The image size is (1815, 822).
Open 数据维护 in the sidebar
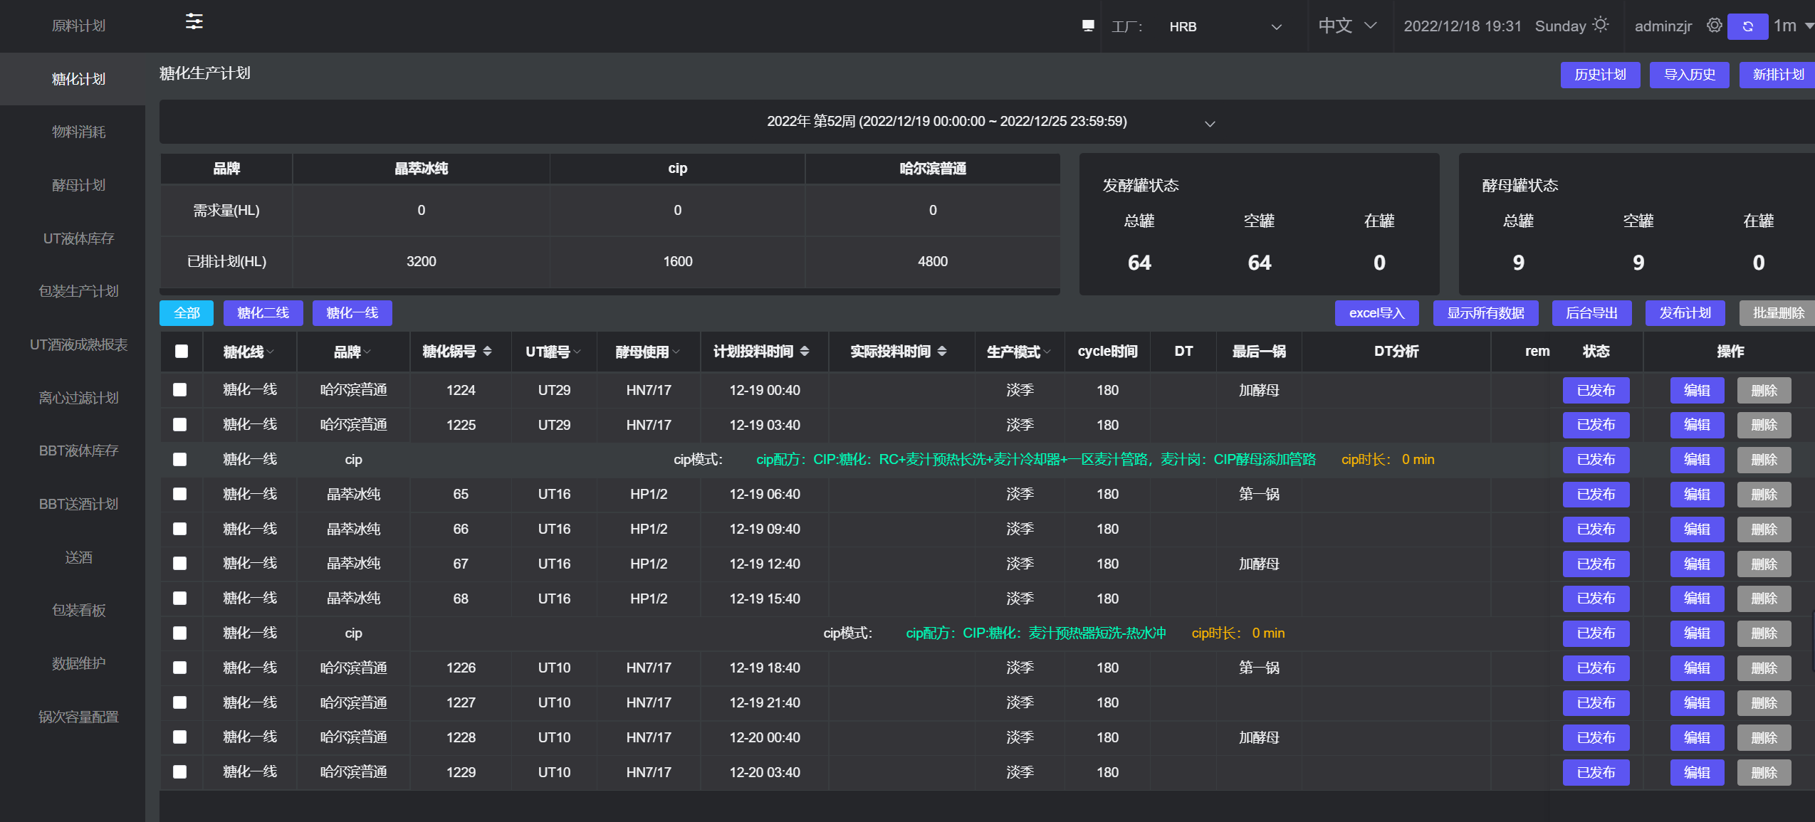click(78, 663)
